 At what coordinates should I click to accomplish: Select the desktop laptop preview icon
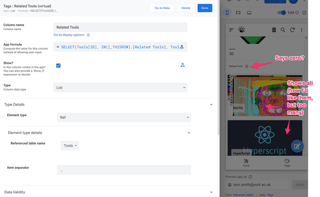pyautogui.click(x=249, y=12)
